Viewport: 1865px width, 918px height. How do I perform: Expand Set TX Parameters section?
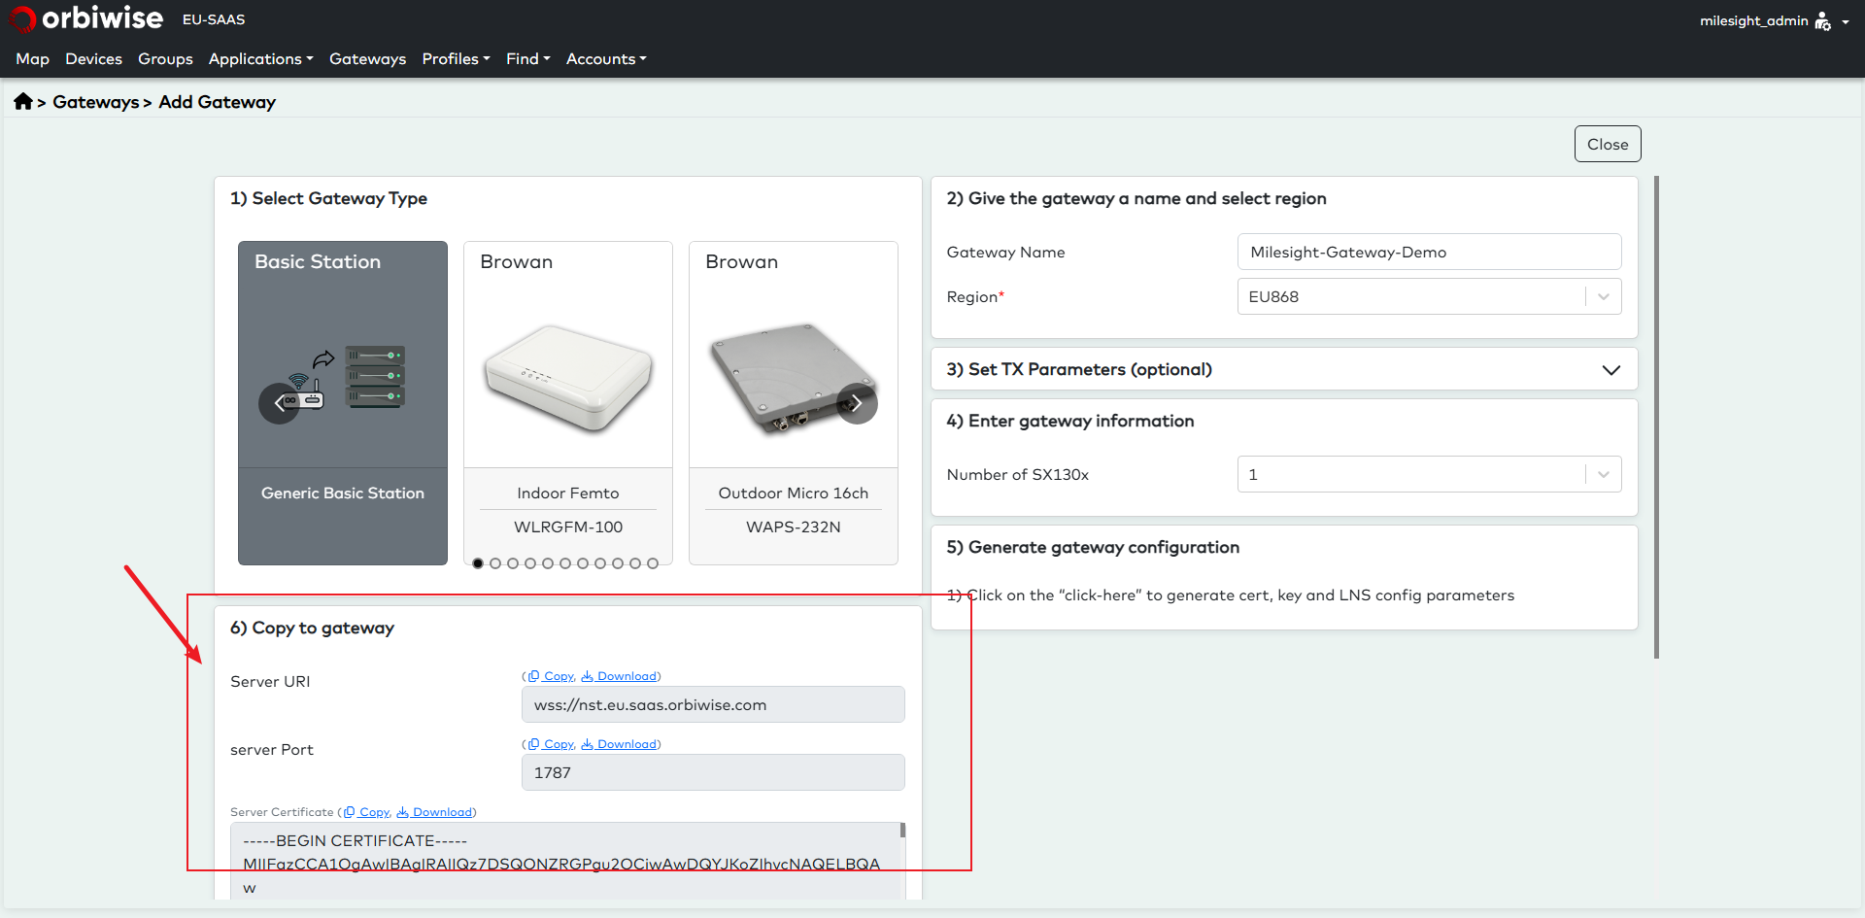(1284, 369)
